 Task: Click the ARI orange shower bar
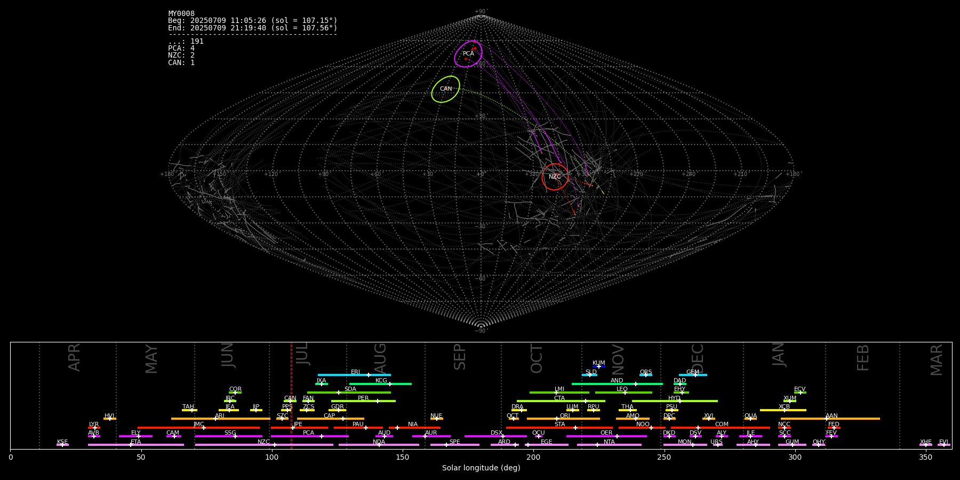(x=221, y=419)
